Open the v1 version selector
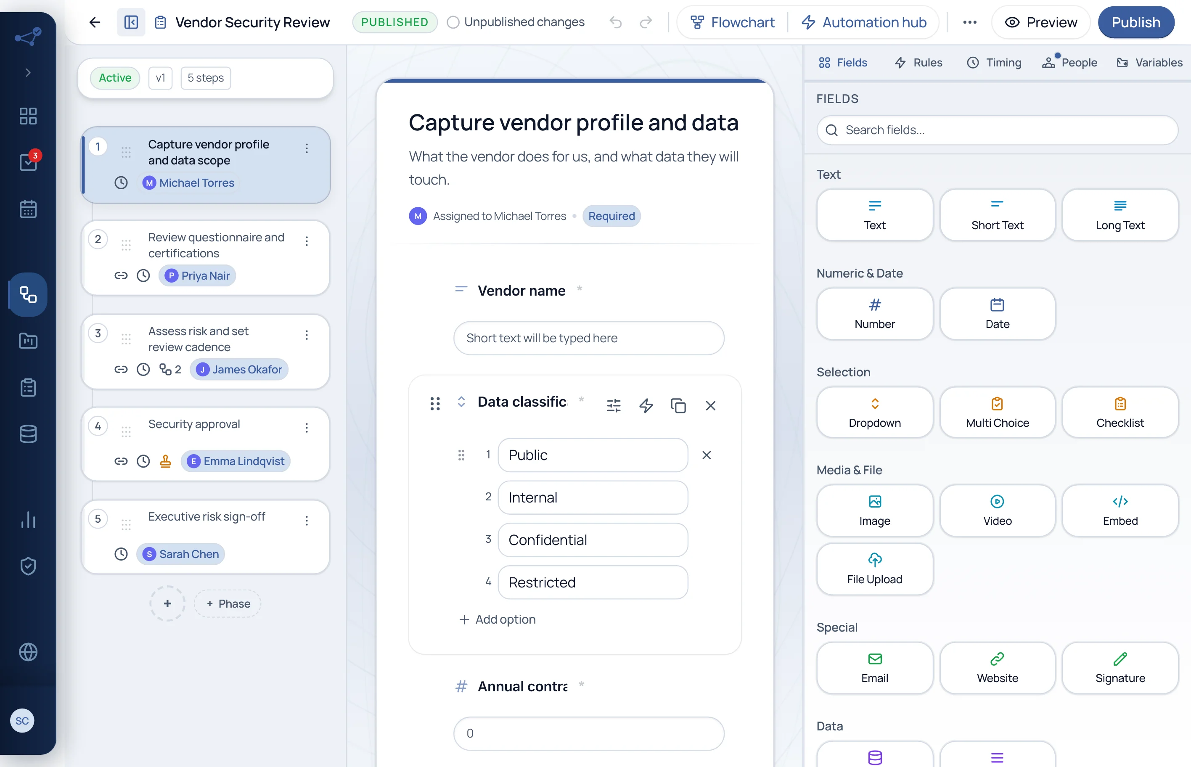 160,78
